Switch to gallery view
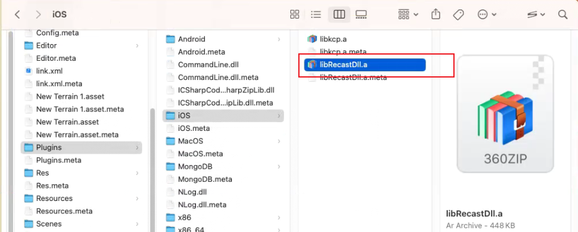This screenshot has height=232, width=578. tap(361, 15)
